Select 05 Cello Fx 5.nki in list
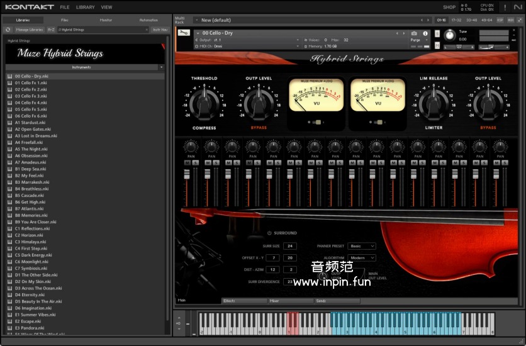This screenshot has width=526, height=346. tap(31, 109)
